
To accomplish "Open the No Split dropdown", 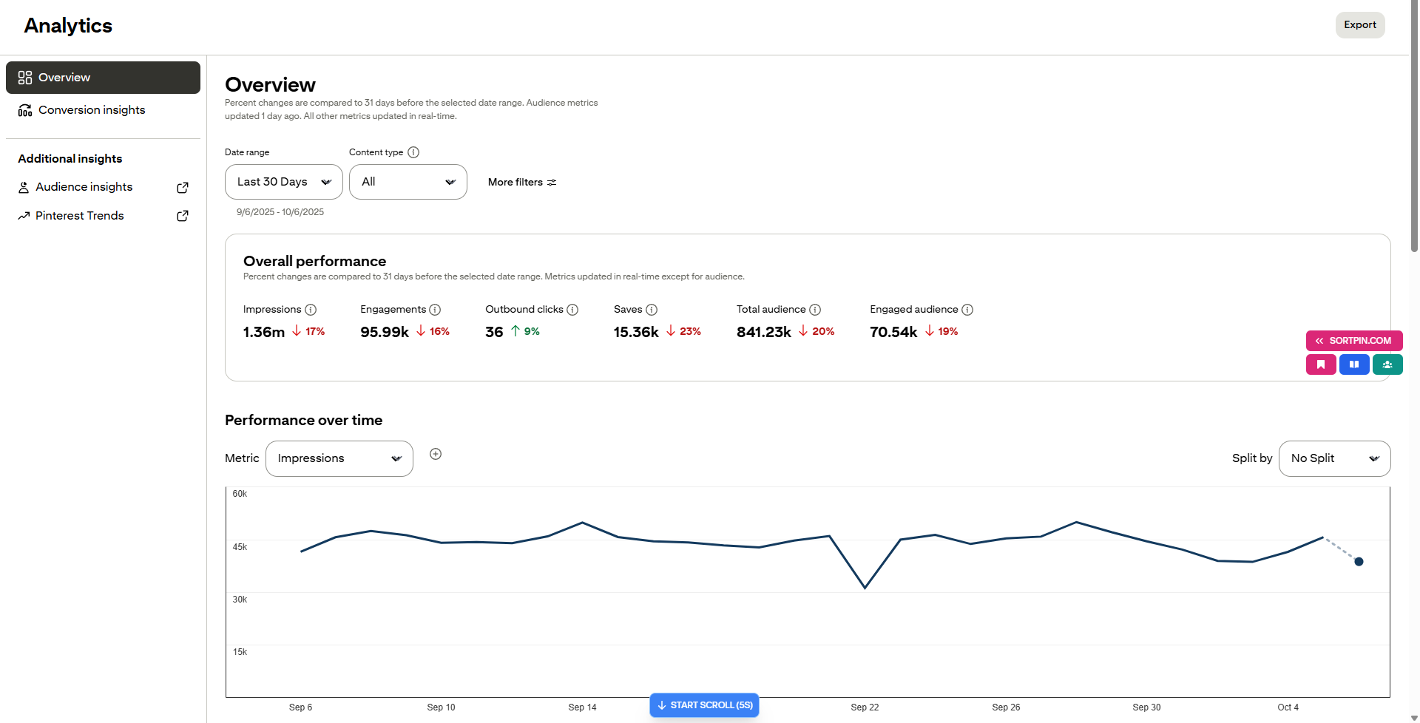I will [1334, 458].
